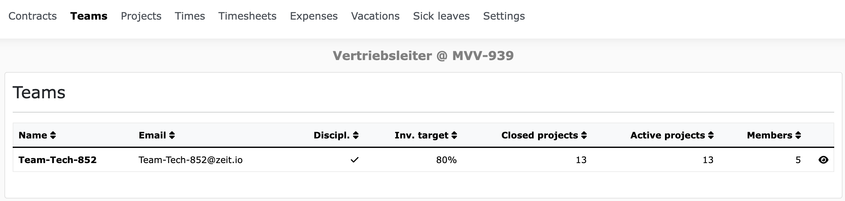Click the Name column sort arrows
This screenshot has height=201, width=845.
[x=53, y=135]
